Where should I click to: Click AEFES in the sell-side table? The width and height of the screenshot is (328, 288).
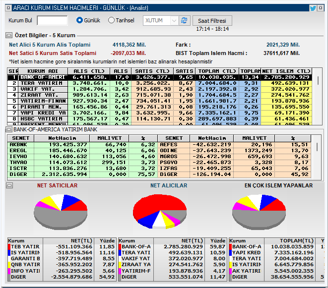click(x=169, y=145)
